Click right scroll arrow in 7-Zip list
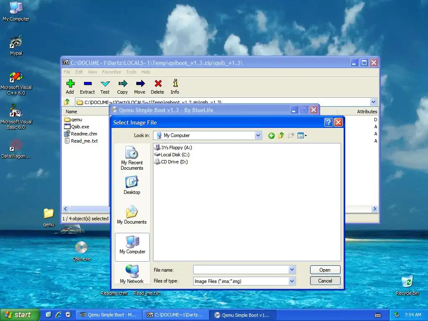Viewport: 428px width, 321px height. (374, 209)
